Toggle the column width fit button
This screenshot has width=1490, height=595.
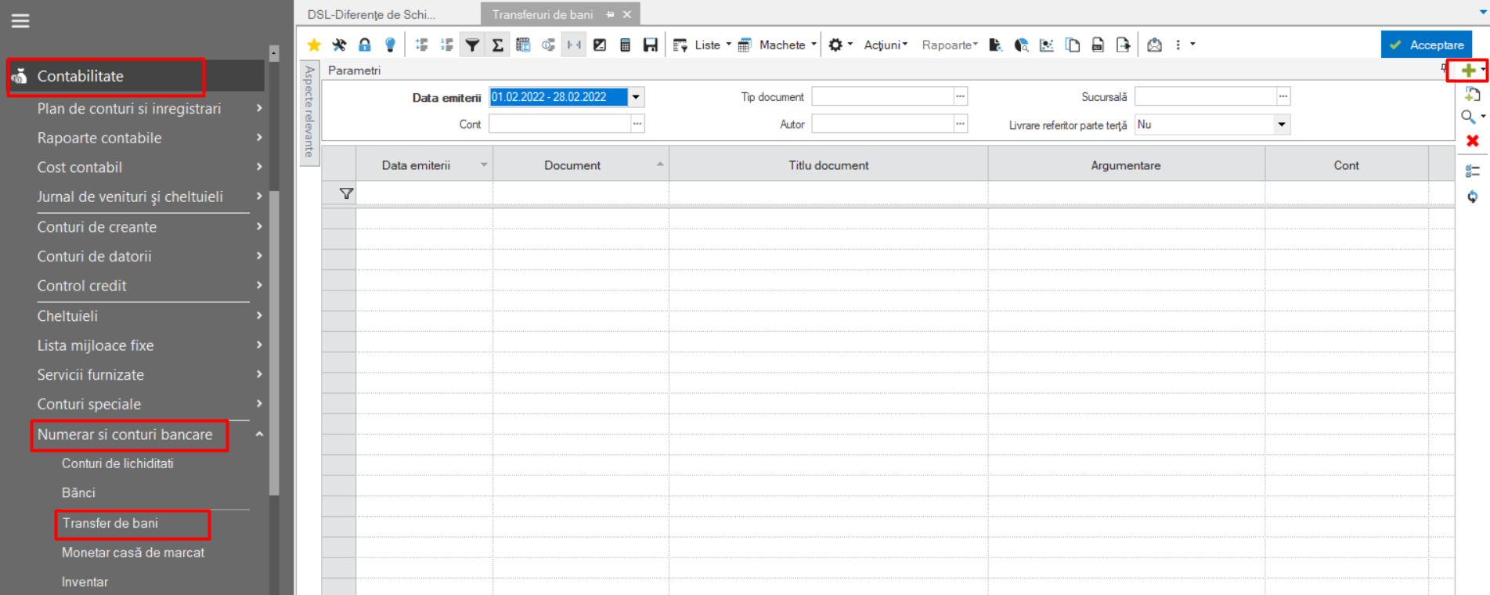coord(574,45)
